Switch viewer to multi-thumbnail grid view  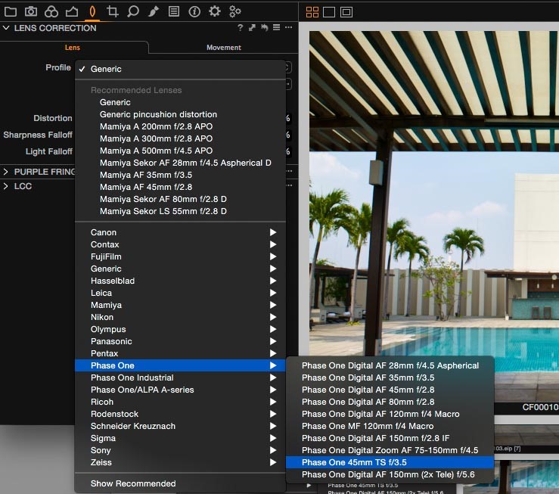[312, 12]
